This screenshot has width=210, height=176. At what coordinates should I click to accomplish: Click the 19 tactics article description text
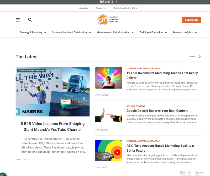[163, 86]
